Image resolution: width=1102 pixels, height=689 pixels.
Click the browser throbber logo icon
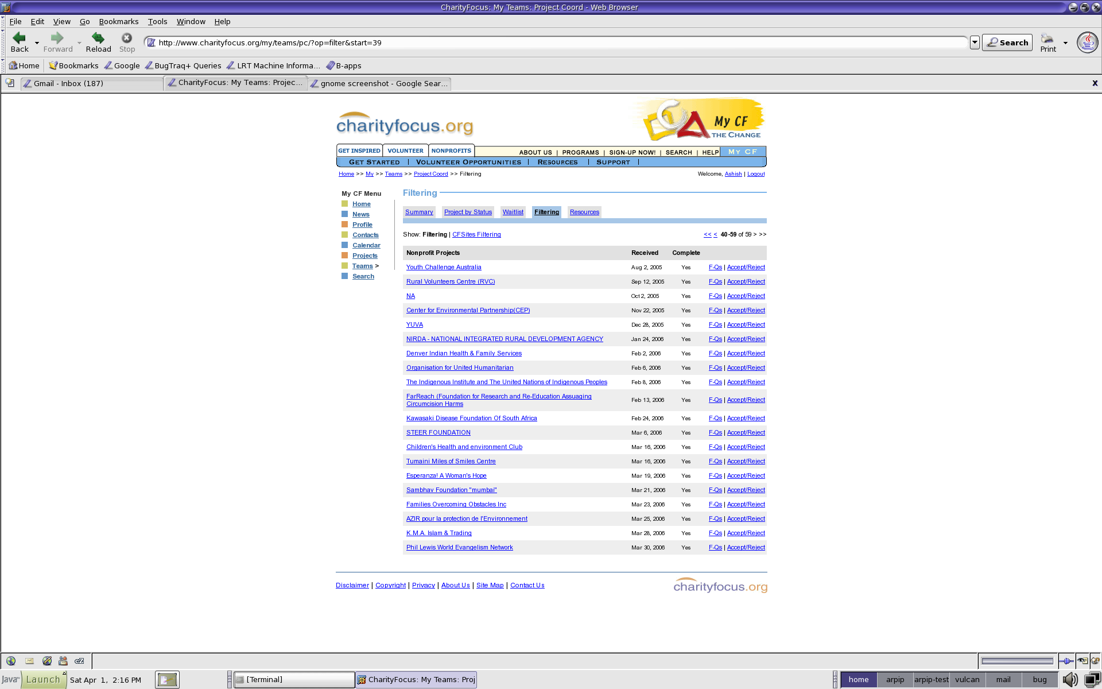tap(1087, 42)
